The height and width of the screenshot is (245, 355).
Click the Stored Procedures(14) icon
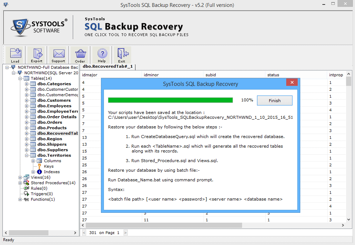(27, 183)
